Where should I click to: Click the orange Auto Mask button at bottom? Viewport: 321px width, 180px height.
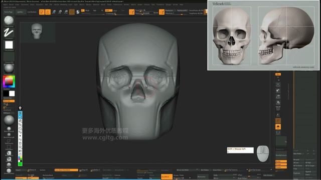tap(66, 170)
